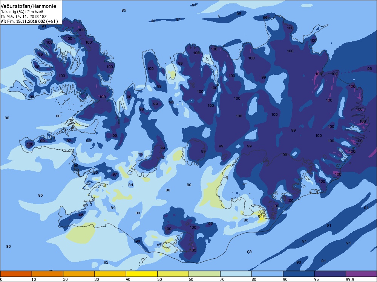Click the light blue 80–90 legend swatch

(x=267, y=274)
